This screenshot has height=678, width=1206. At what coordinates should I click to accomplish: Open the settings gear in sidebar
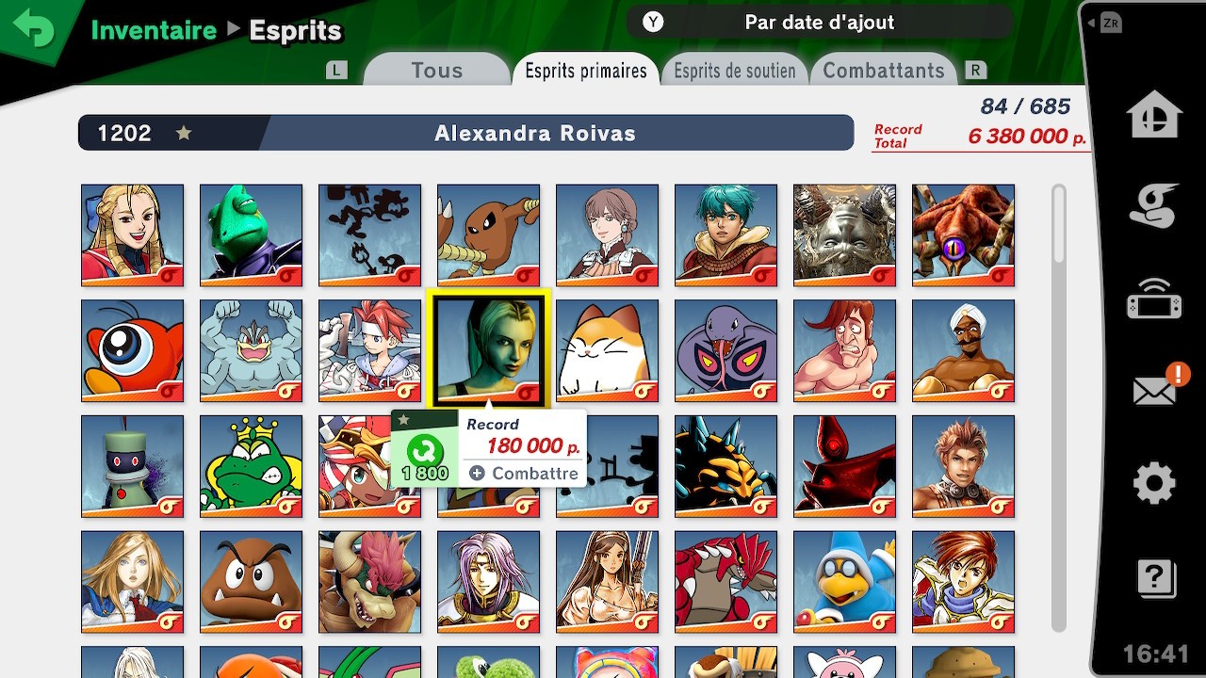click(x=1154, y=484)
